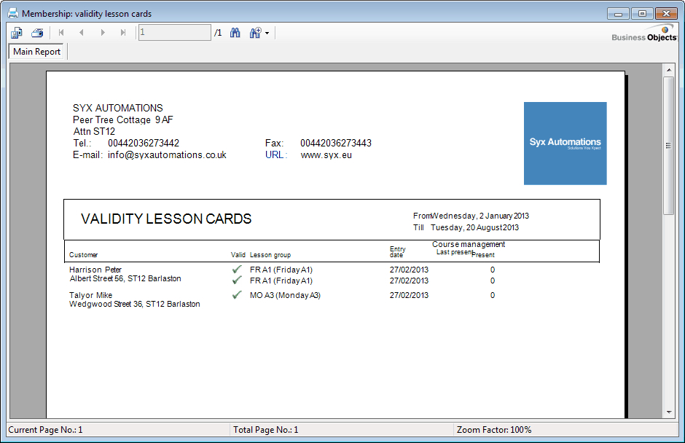
Task: Click the Print Report icon
Action: (x=37, y=33)
